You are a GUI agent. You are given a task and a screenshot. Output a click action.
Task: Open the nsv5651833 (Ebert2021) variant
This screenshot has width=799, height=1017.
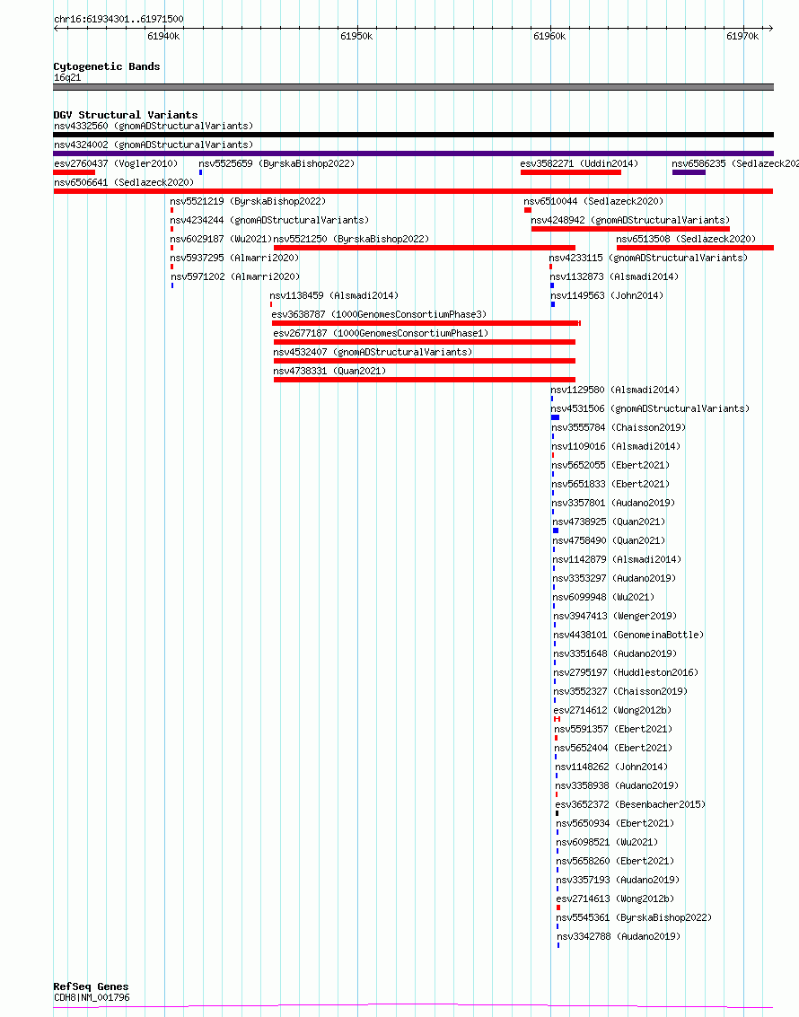[611, 483]
